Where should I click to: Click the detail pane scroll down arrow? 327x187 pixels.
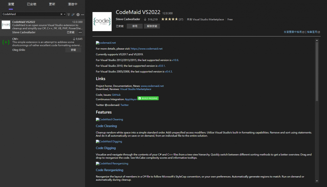click(317, 181)
